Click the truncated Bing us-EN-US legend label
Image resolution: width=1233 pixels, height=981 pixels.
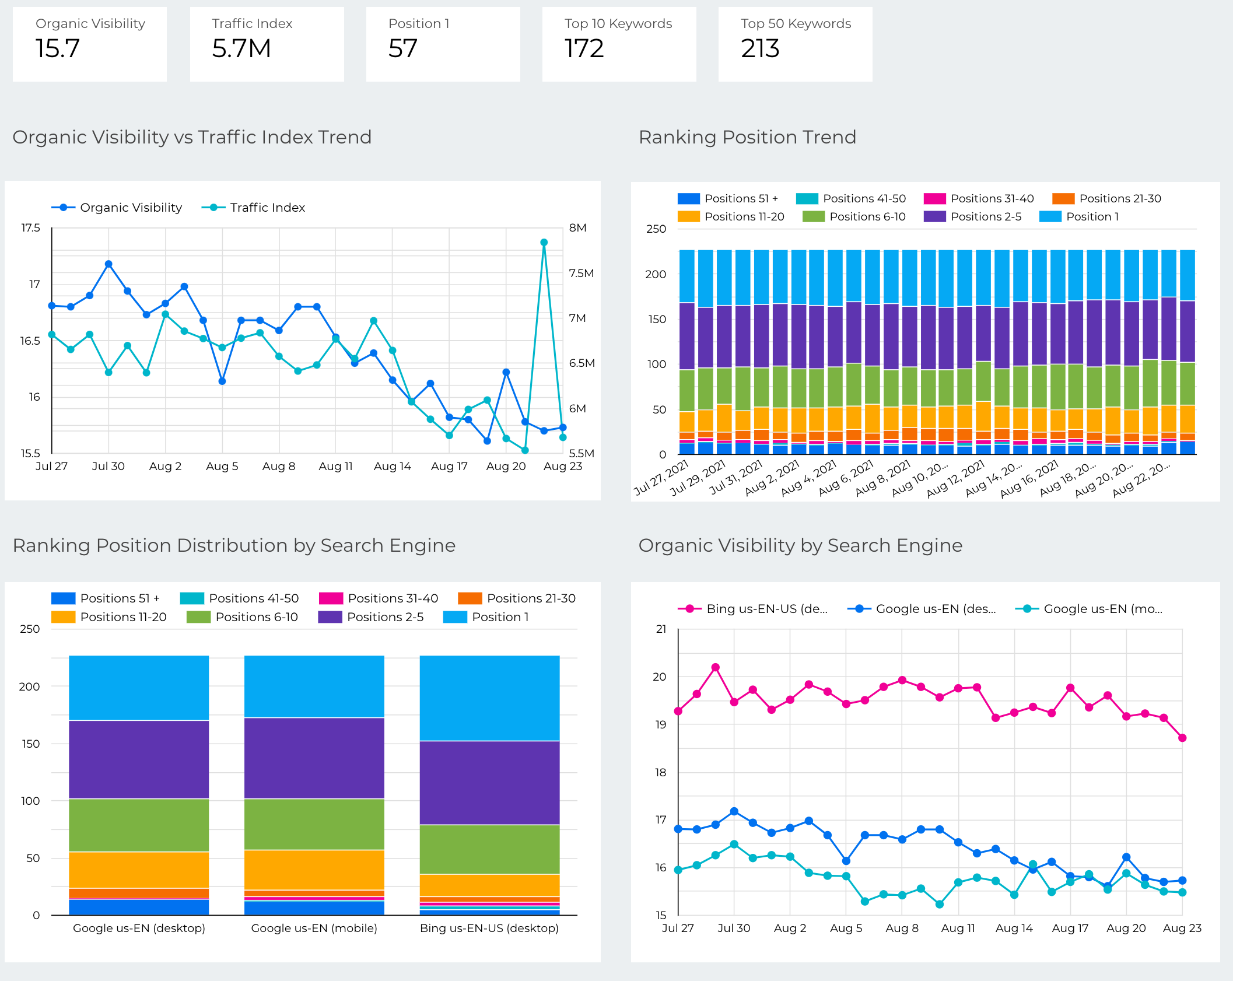tap(767, 608)
